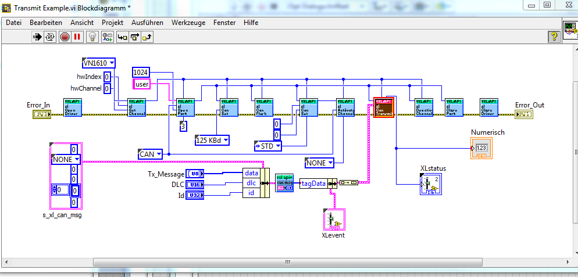Click the constant 3 below Open Port
Image resolution: width=578 pixels, height=277 pixels.
(x=184, y=127)
